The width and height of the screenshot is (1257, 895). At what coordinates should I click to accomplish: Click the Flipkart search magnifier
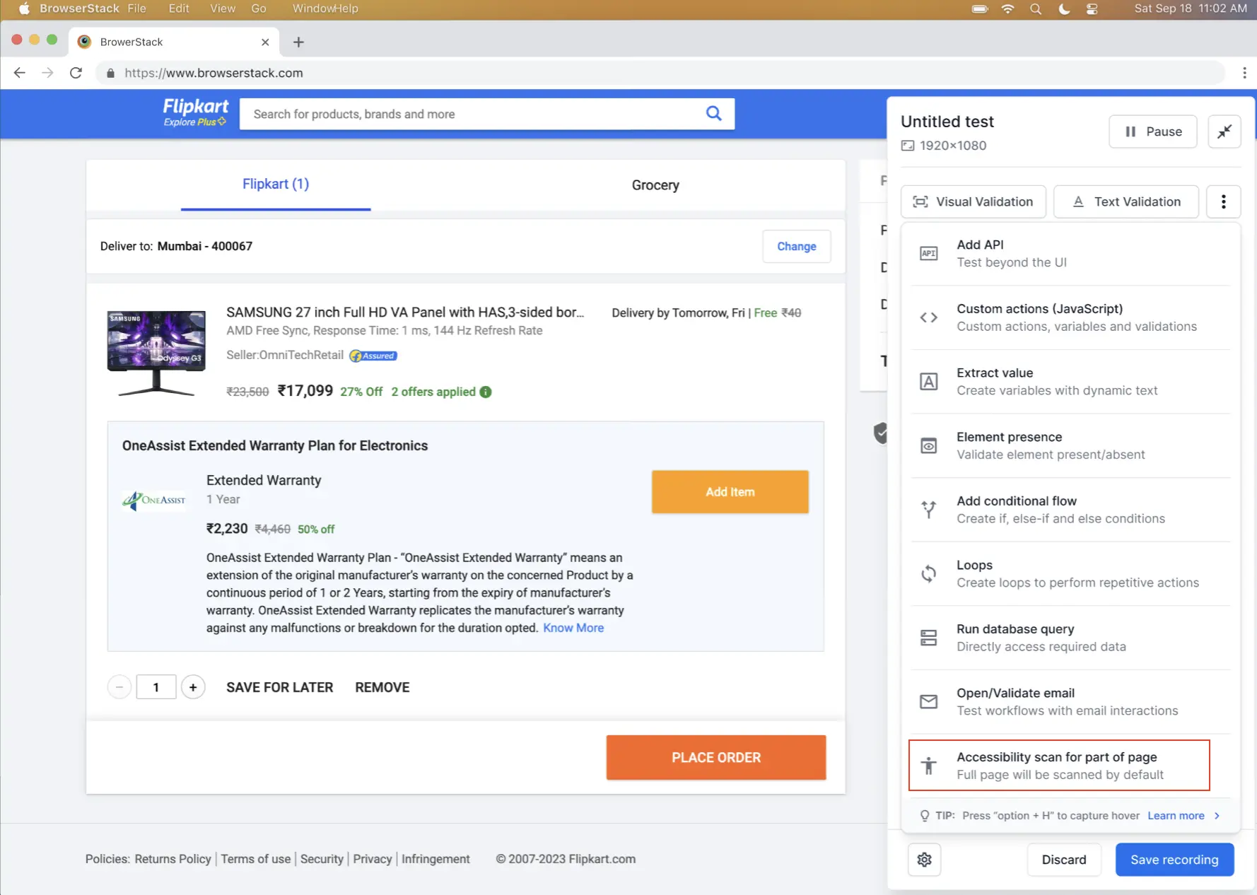[713, 113]
